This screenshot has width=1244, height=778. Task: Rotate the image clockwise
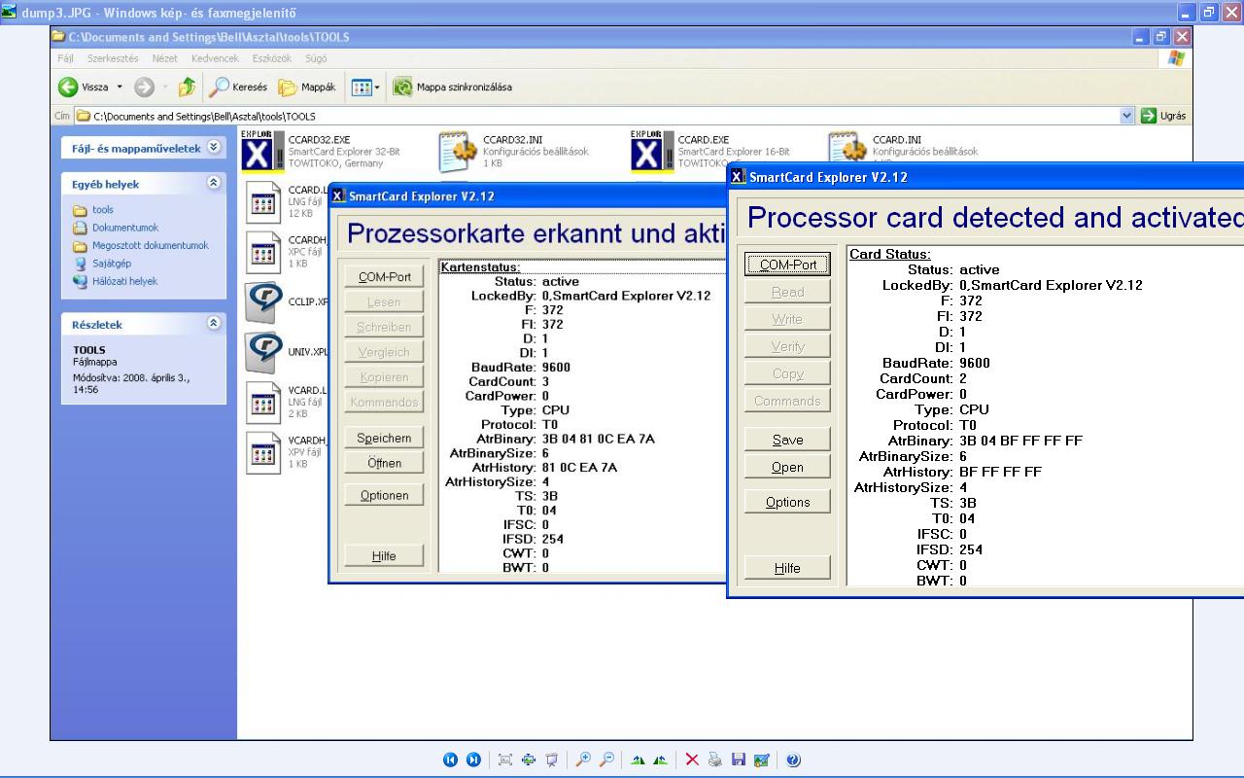tap(638, 760)
